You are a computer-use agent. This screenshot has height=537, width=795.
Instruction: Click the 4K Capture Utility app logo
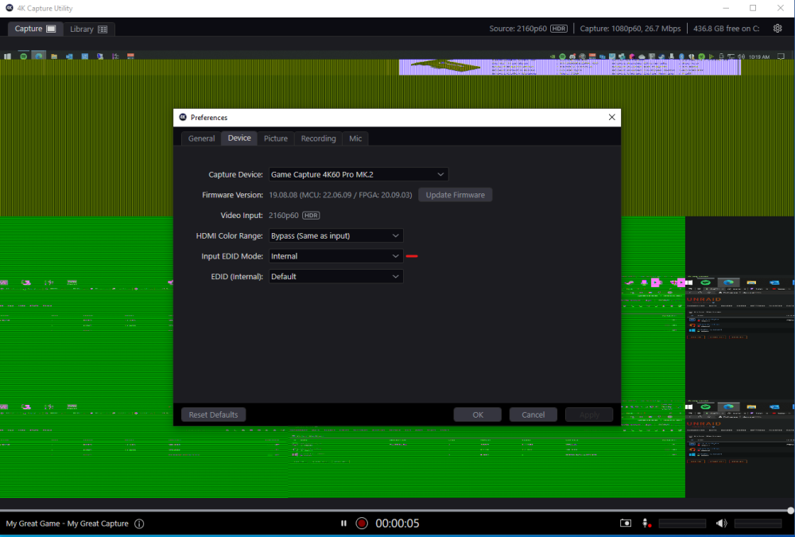pyautogui.click(x=9, y=8)
